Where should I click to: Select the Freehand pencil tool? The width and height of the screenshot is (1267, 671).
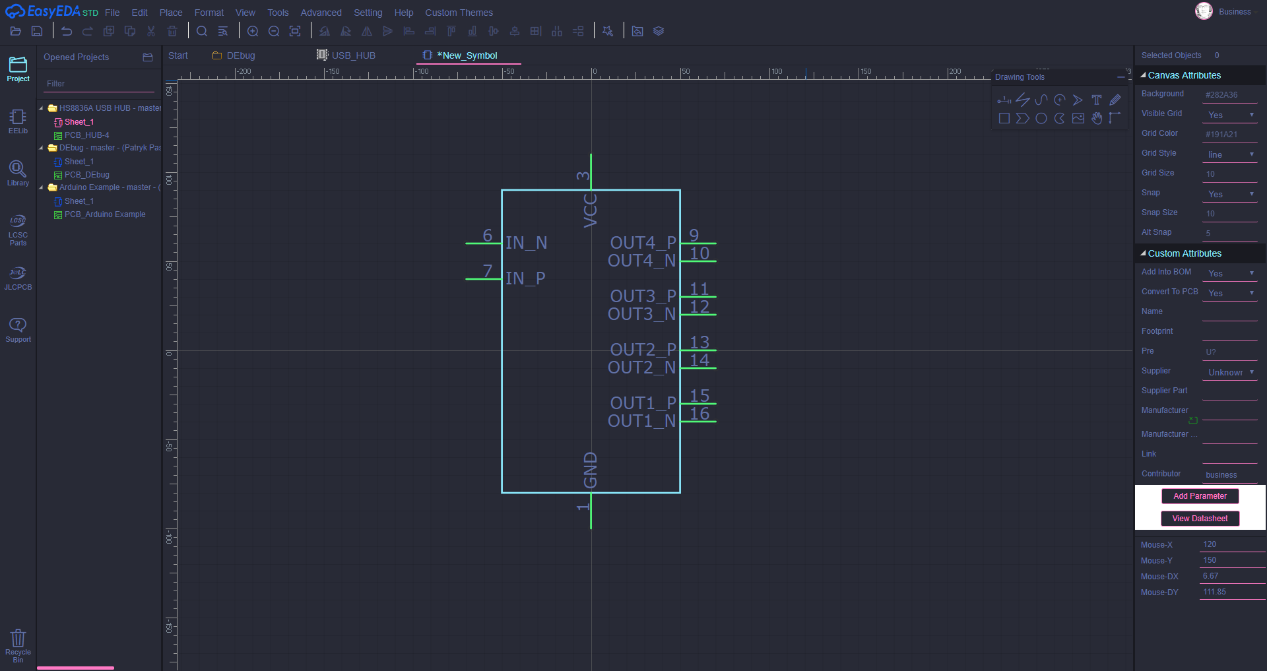click(x=1115, y=100)
